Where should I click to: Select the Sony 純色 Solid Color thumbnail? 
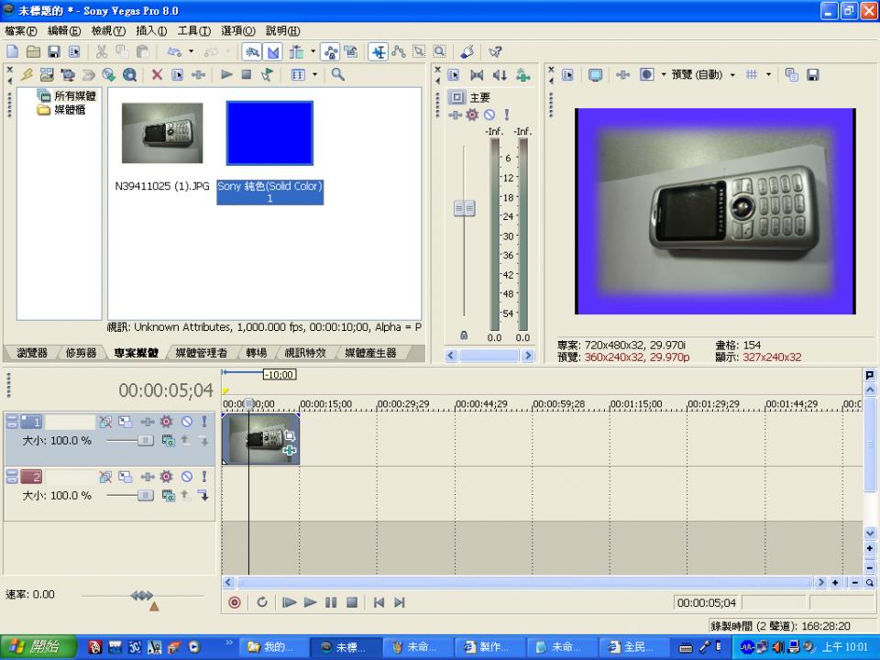[269, 133]
